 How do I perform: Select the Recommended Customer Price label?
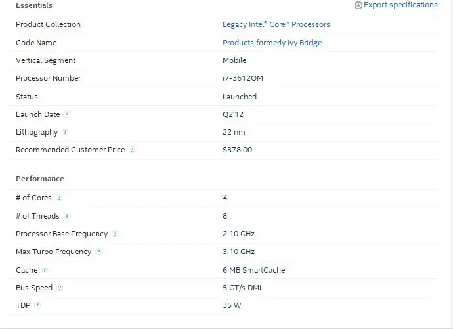pos(70,150)
